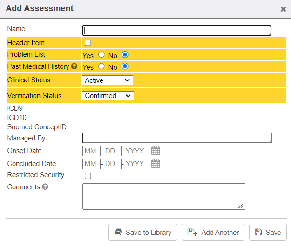Select Yes for Problem List
Screen dimensions: 291x246
tap(101, 55)
